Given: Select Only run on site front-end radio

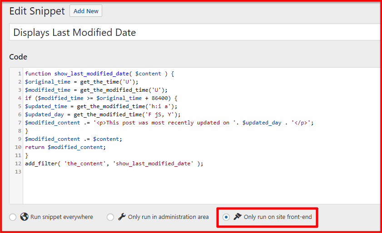Looking at the screenshot, I should click(226, 217).
